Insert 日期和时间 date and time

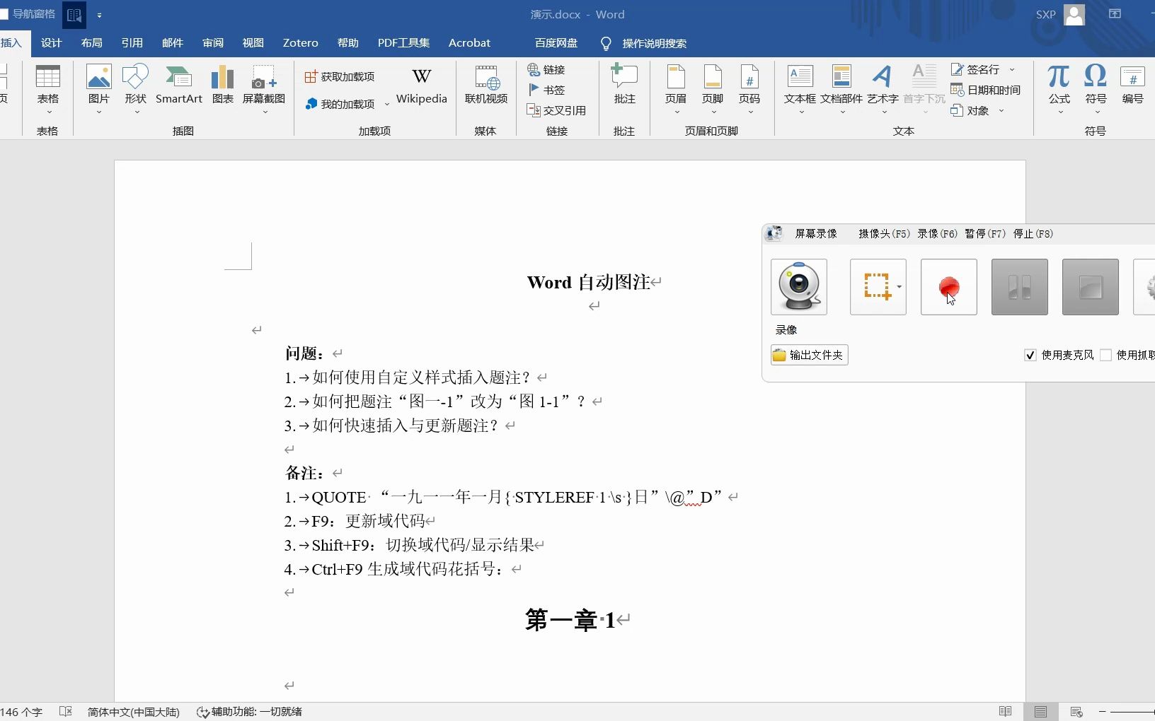pyautogui.click(x=985, y=90)
